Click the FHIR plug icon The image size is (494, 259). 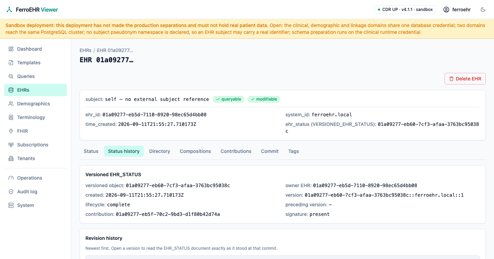11,131
